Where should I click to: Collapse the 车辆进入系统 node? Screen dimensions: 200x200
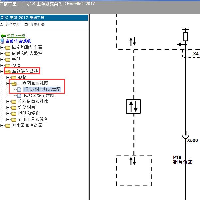pos(2,71)
